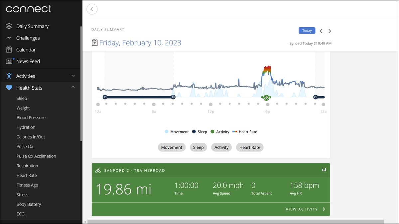Open the Calendar page
This screenshot has width=399, height=224.
coord(26,50)
